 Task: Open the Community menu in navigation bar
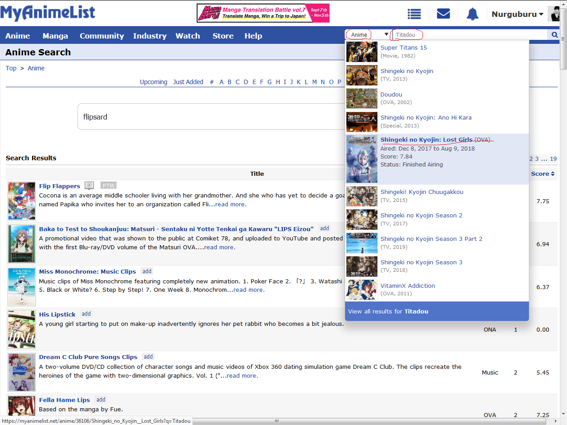pos(101,36)
